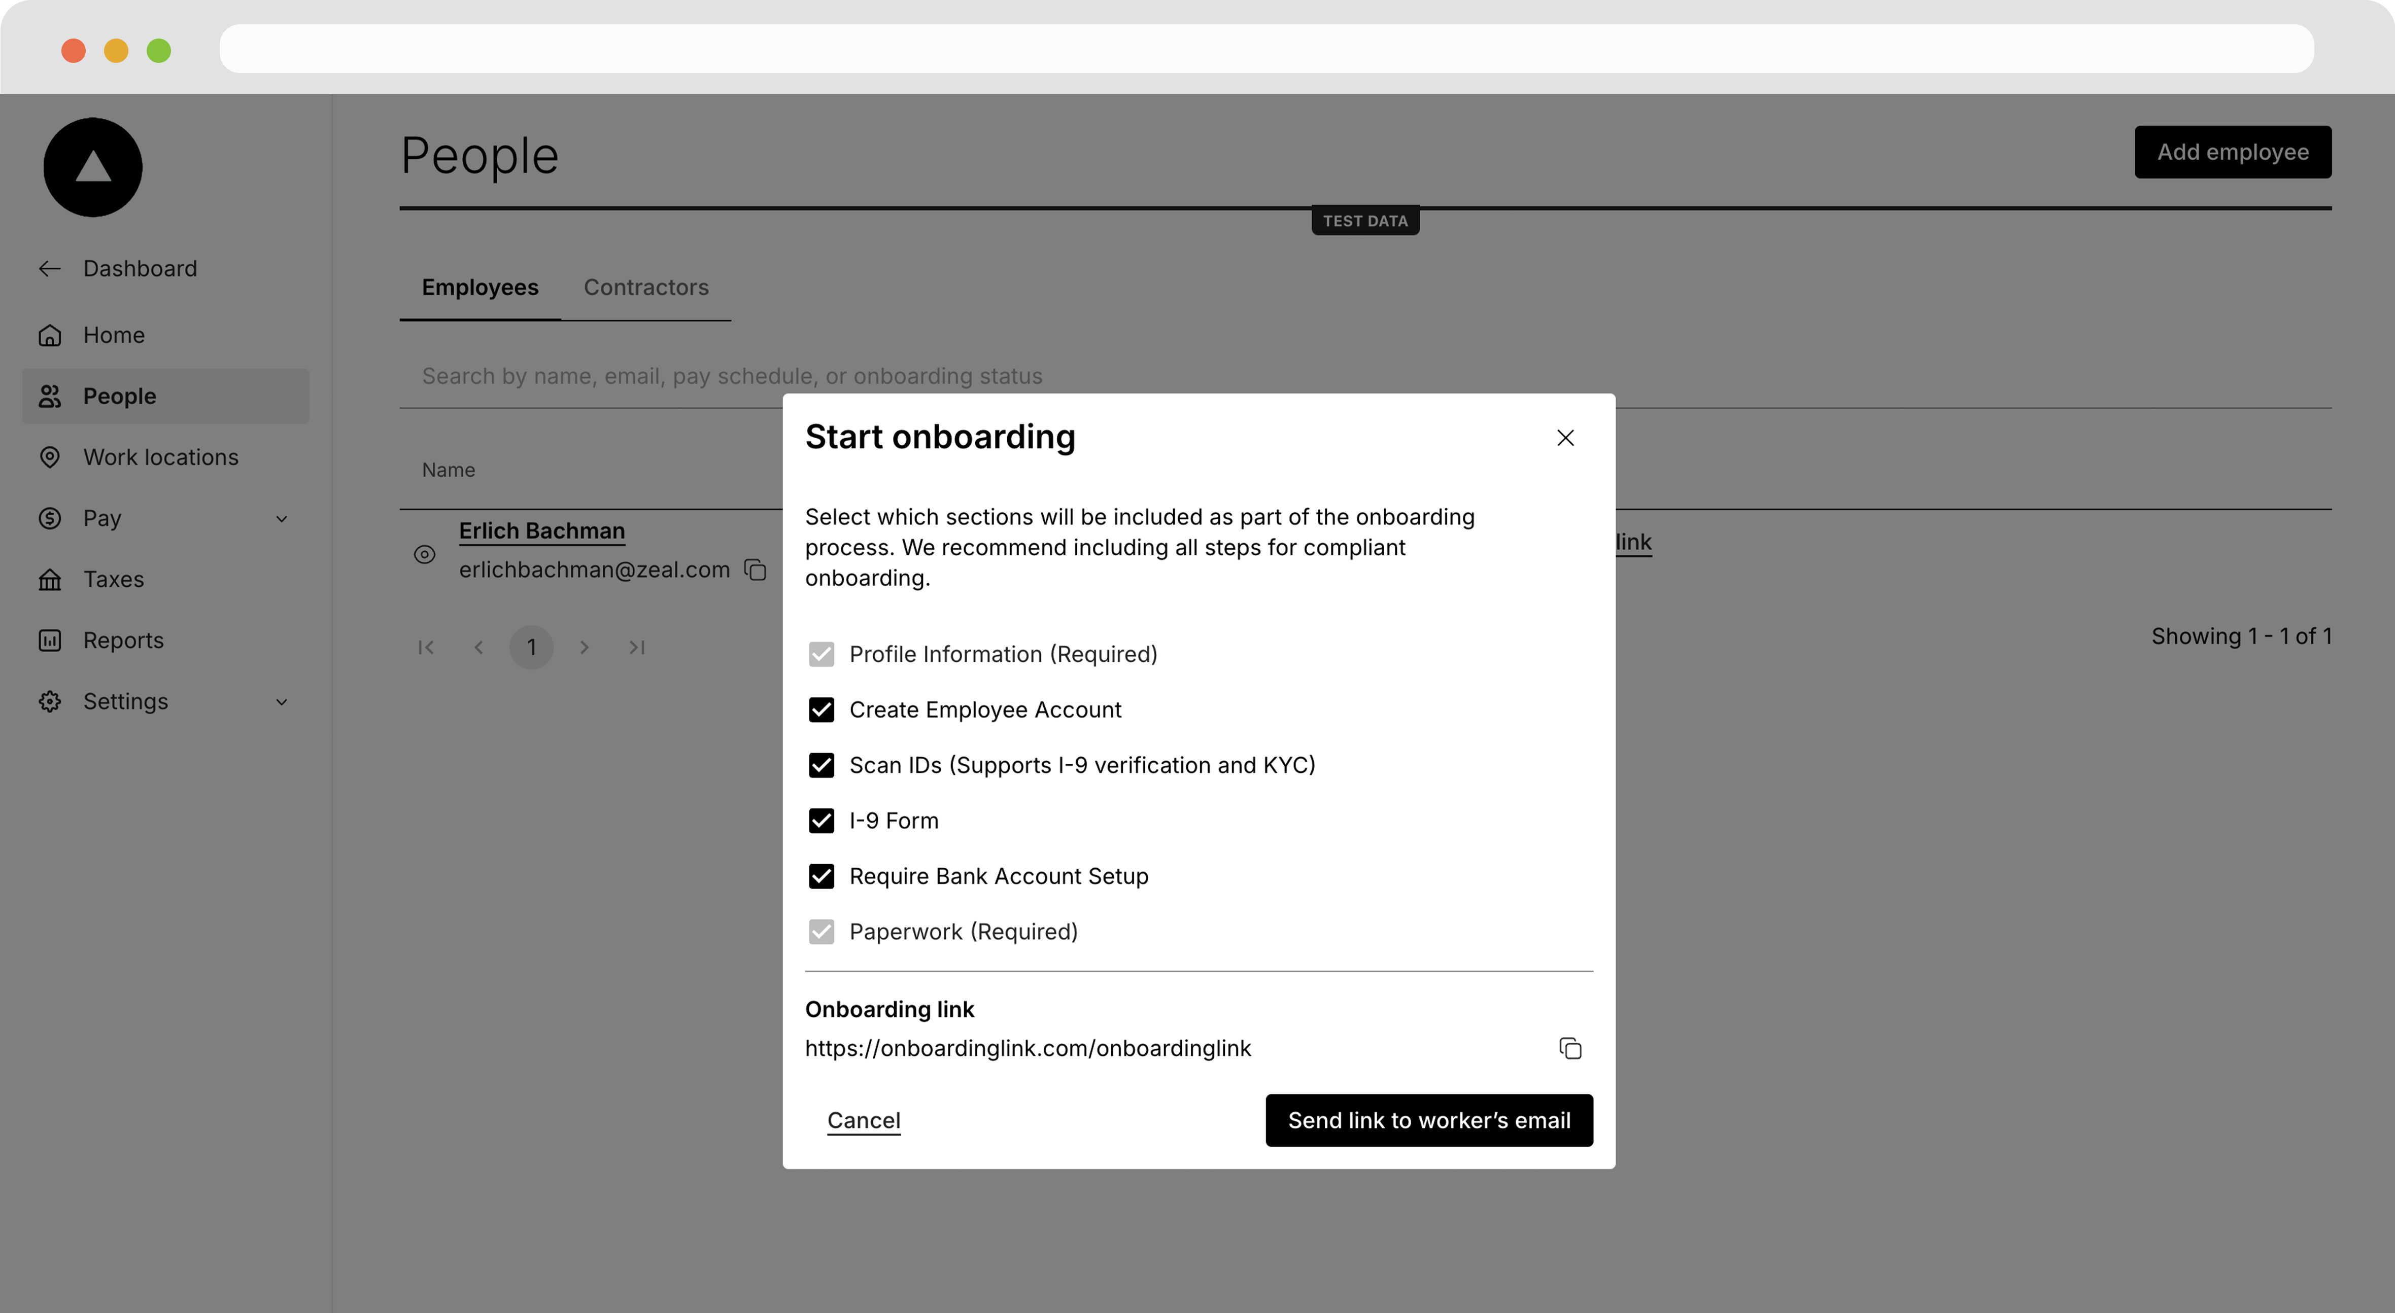Click the Work locations pin icon
Viewport: 2395px width, 1313px height.
[x=49, y=457]
